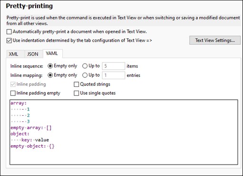Check the Inline padding empty box
243x176 pixels.
point(13,93)
